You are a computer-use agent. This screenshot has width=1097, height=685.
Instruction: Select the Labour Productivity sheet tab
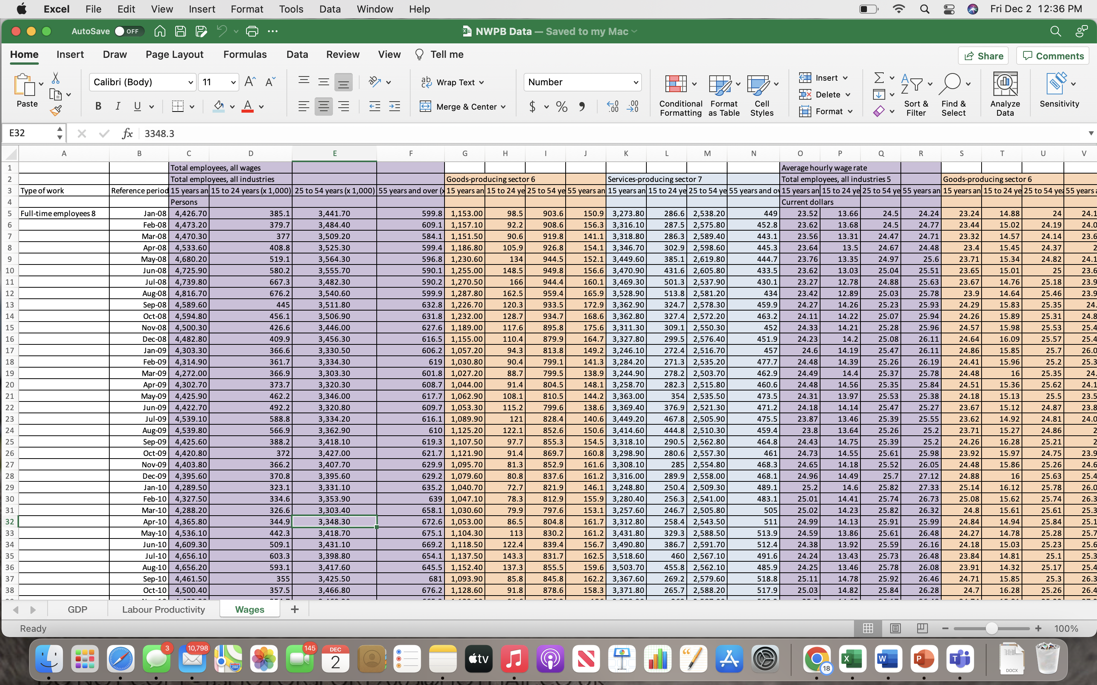163,609
